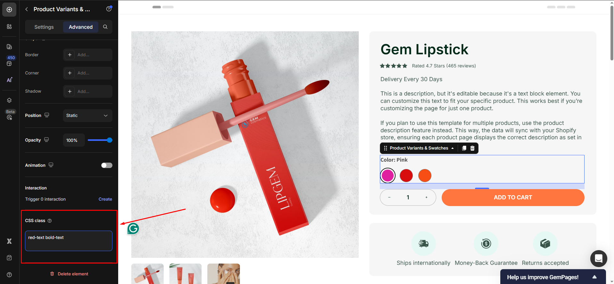Duplicate the Product Variants & Swatches element
The image size is (614, 284).
point(464,148)
